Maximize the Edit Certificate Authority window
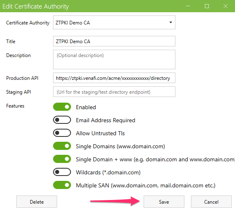The width and height of the screenshot is (235, 211). 207,6
